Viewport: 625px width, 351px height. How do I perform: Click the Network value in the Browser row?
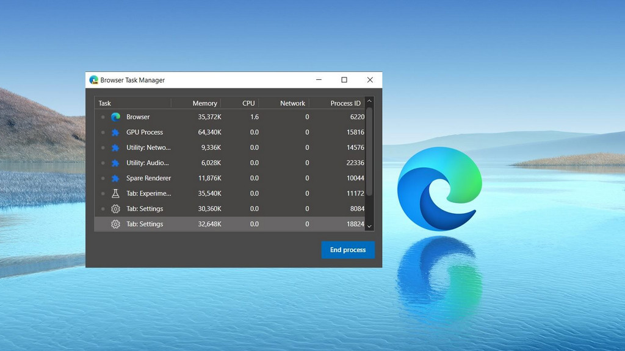[307, 117]
